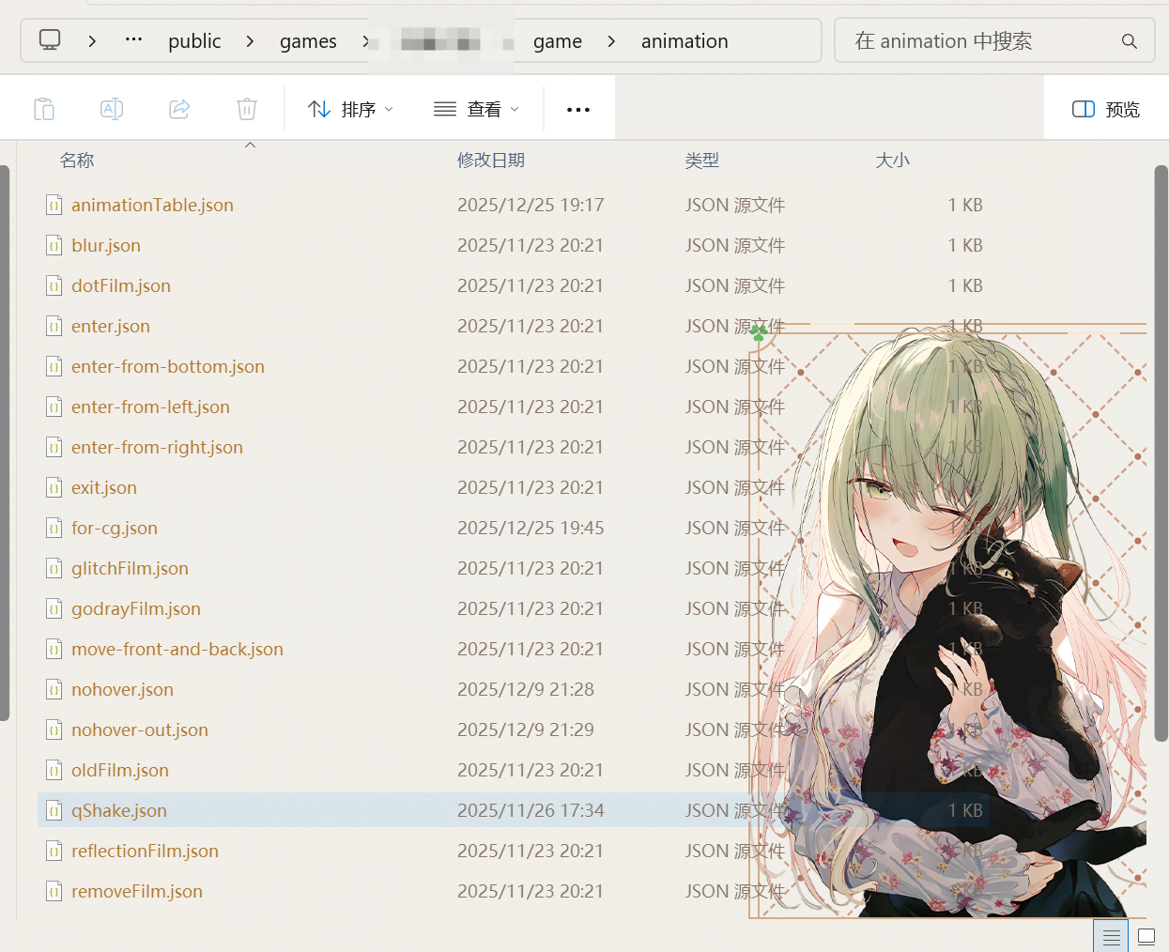Image resolution: width=1169 pixels, height=952 pixels.
Task: Select the nohover-out.json file name
Action: coord(140,729)
